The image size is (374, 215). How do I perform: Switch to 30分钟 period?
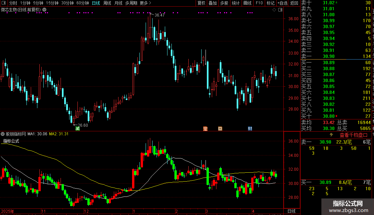pos(68,3)
